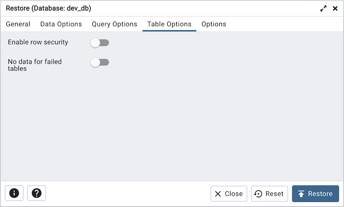Open the last Options tab
Viewport: 344px width, 207px height.
(214, 24)
